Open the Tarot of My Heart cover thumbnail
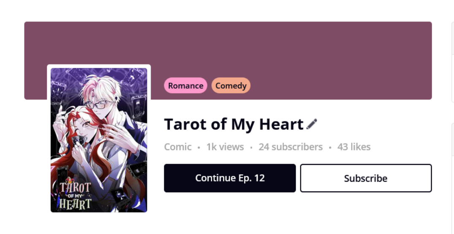This screenshot has height=234, width=454. 99,140
